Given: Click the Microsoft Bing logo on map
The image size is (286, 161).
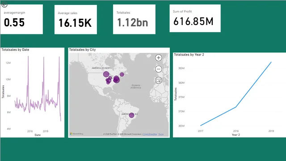Looking at the screenshot, I should 76,134.
